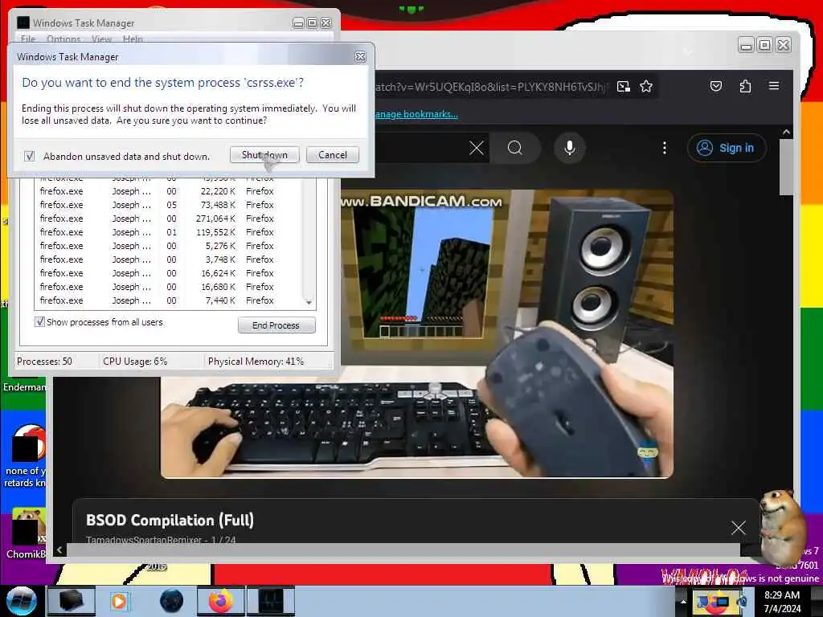
Task: Click system tray volume icon
Action: (742, 601)
